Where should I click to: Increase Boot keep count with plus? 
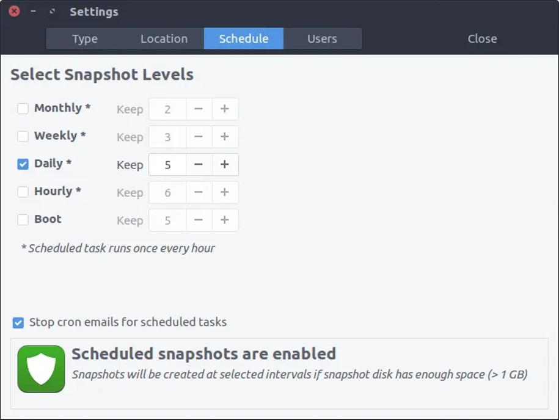(x=225, y=220)
